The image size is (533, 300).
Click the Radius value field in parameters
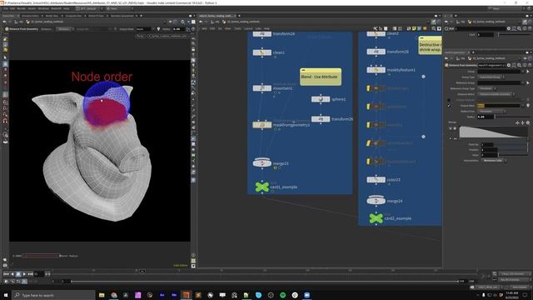pos(486,117)
